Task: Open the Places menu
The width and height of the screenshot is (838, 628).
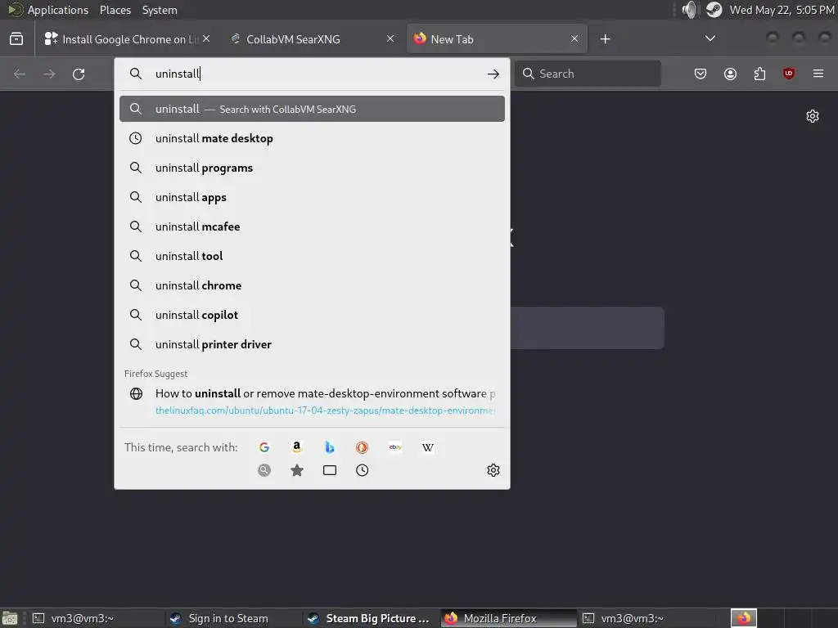Action: (x=115, y=10)
